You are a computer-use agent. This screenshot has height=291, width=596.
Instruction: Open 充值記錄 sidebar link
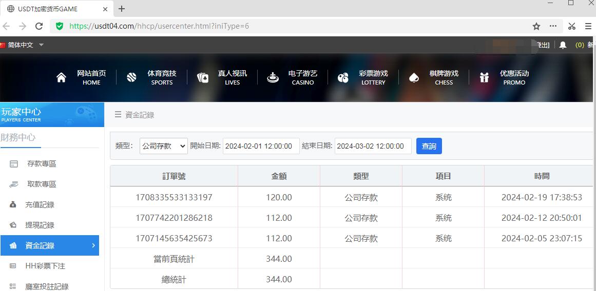click(x=40, y=205)
